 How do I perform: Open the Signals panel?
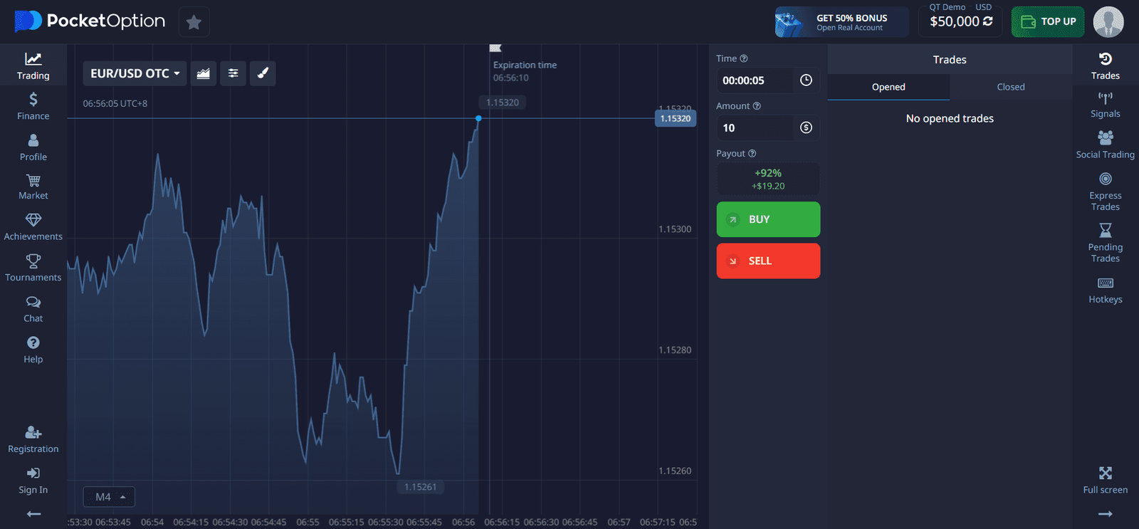(x=1105, y=105)
